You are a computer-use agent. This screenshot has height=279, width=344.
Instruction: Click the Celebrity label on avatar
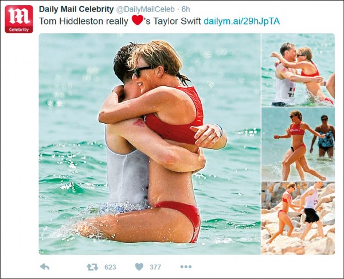tap(19, 30)
